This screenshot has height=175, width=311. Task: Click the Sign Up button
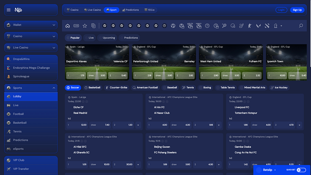point(297,10)
